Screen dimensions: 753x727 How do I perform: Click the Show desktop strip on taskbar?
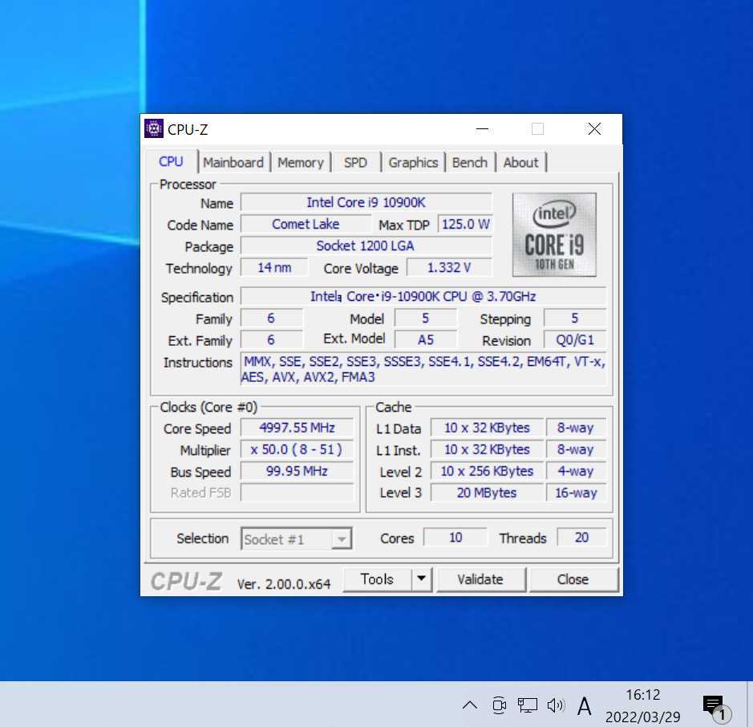click(750, 705)
